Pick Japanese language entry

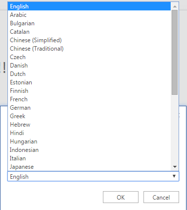89,167
